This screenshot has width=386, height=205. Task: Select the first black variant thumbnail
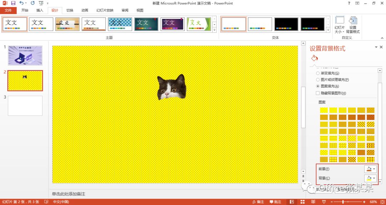click(286, 24)
